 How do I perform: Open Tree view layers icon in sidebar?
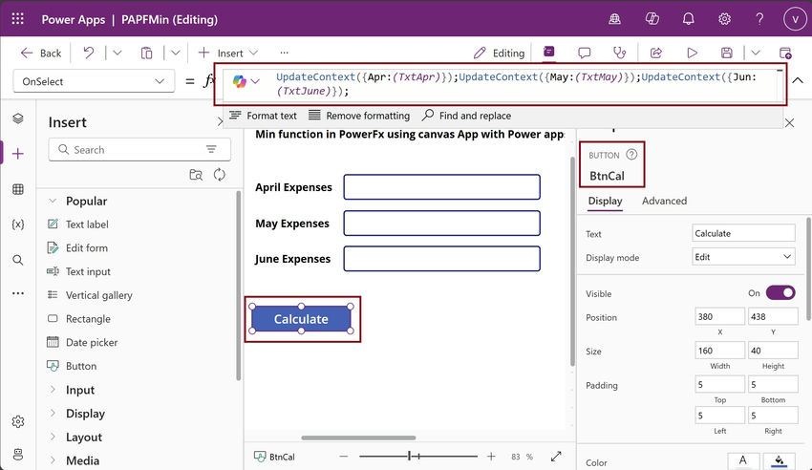18,118
